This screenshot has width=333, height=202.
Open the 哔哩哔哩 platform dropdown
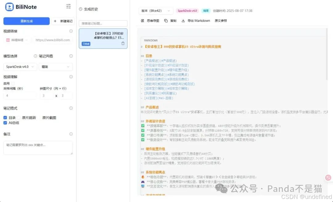point(17,40)
